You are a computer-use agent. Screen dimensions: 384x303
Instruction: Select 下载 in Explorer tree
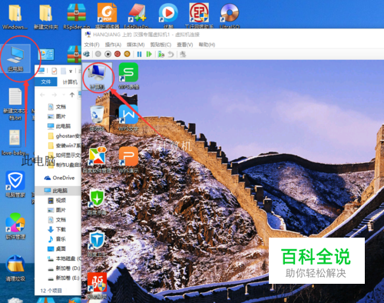point(57,229)
